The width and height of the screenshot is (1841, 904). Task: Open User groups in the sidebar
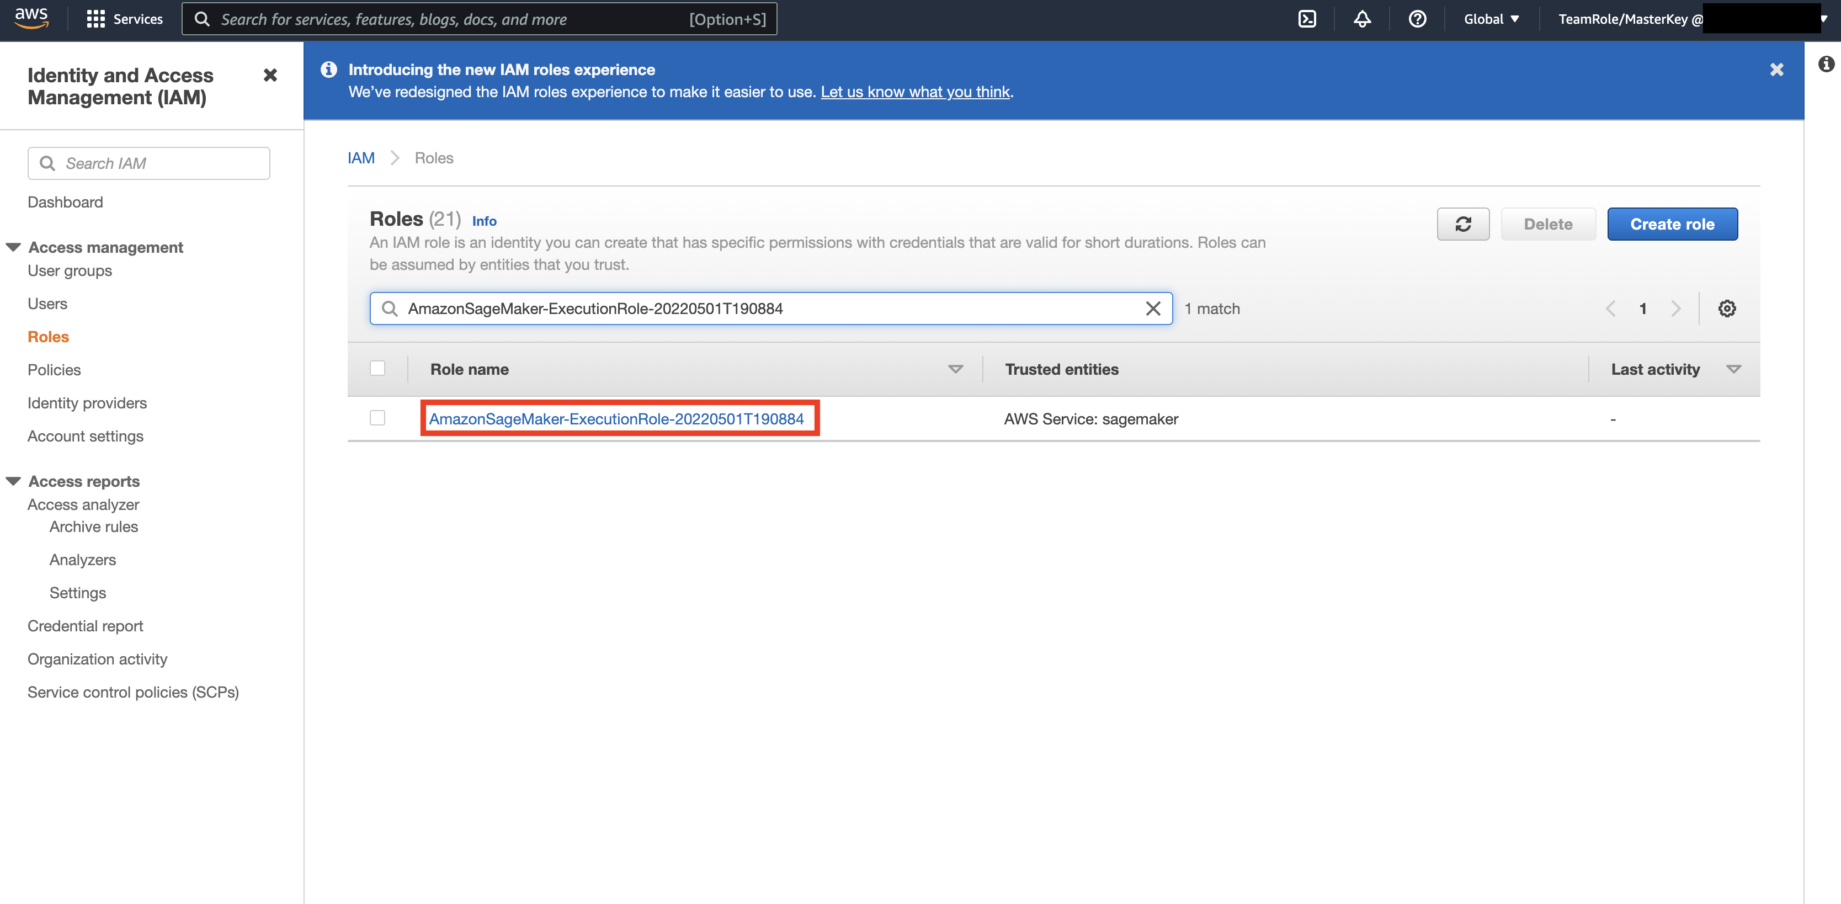(x=70, y=271)
